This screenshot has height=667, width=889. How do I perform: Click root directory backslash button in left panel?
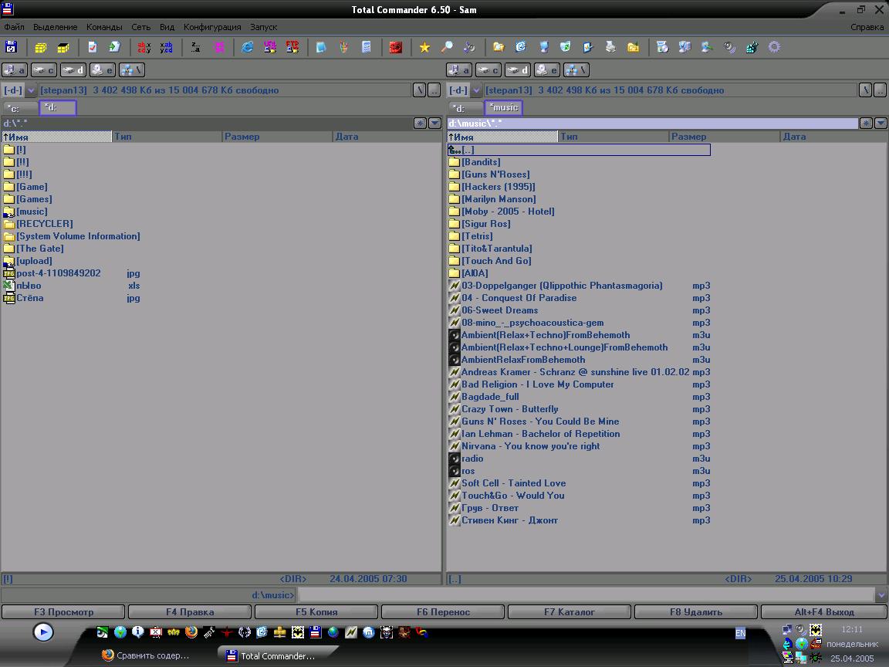[x=419, y=90]
